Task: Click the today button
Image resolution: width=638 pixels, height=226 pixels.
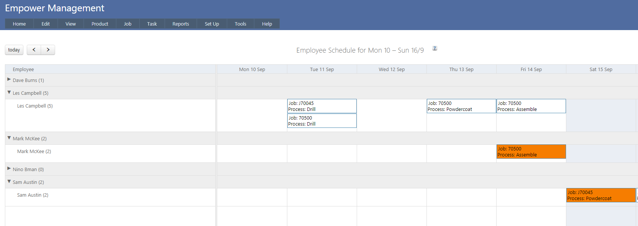Action: [x=14, y=50]
